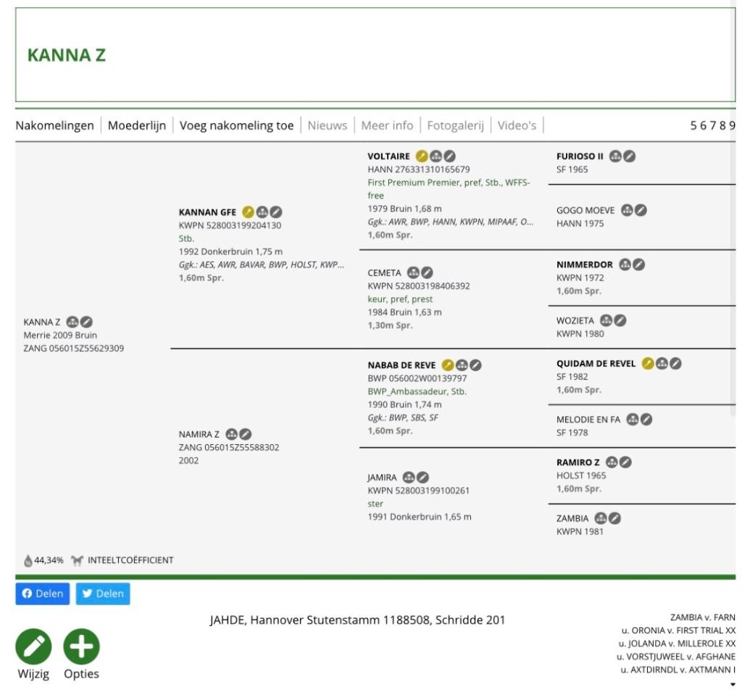Share via the Twitter Delen button
The height and width of the screenshot is (700, 742).
point(102,593)
